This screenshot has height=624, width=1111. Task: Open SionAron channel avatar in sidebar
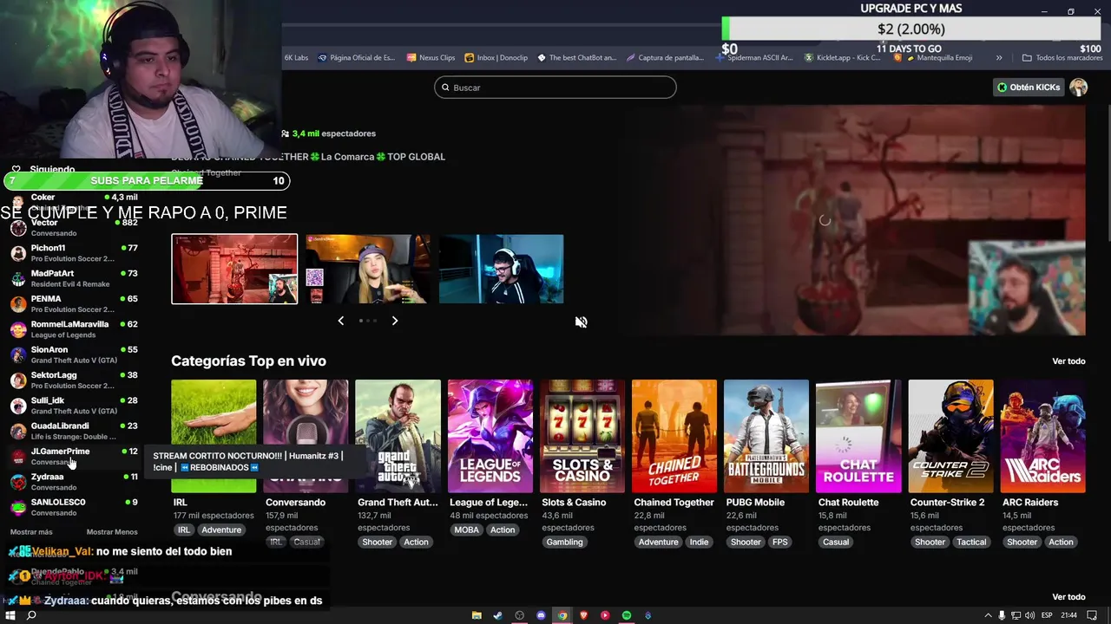[18, 355]
